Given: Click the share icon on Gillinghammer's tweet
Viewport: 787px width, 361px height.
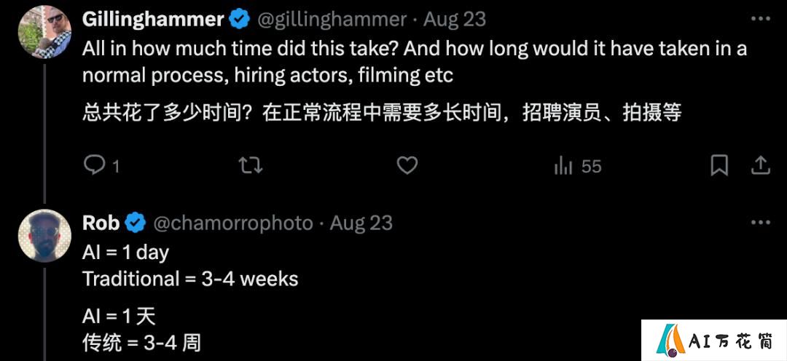Looking at the screenshot, I should click(x=760, y=165).
